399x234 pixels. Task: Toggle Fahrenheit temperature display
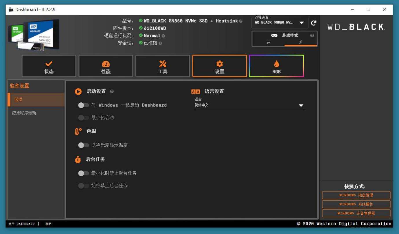coord(83,145)
